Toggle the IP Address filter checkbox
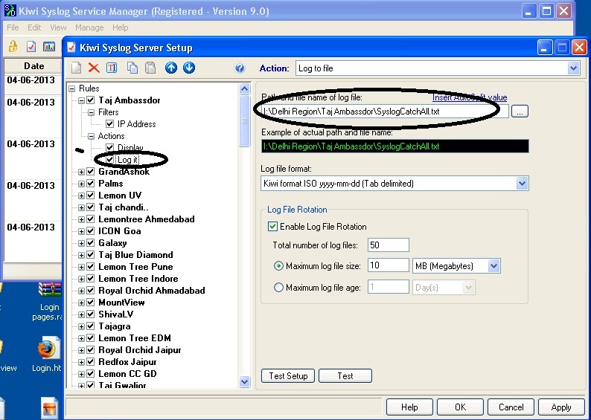 pos(109,124)
